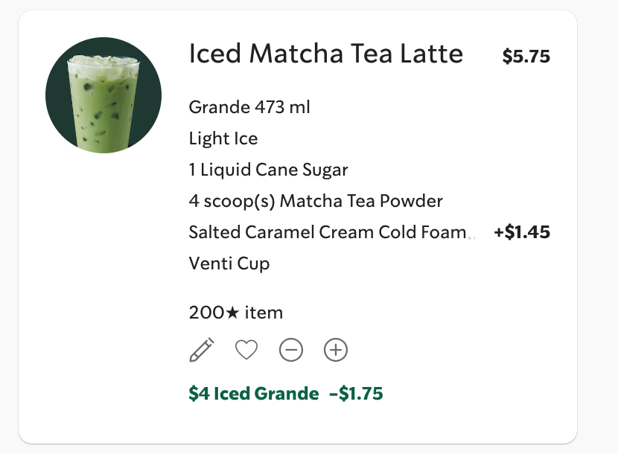This screenshot has width=618, height=454.
Task: Click the 200★ item reward label
Action: [236, 313]
